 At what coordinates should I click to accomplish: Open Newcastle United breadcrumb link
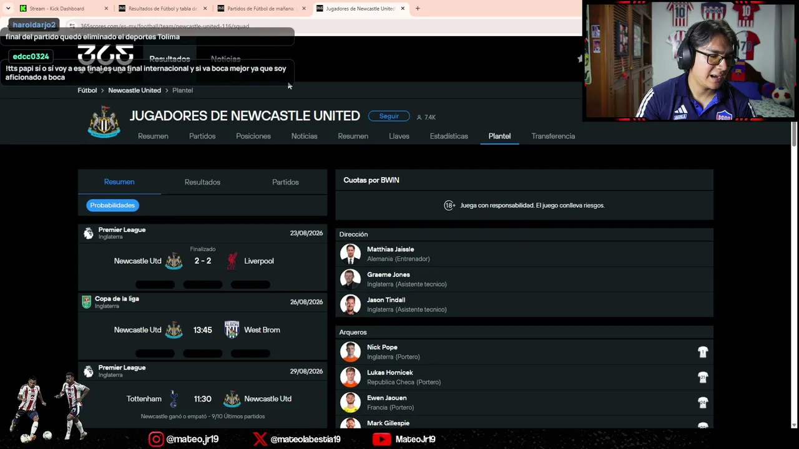(x=134, y=90)
